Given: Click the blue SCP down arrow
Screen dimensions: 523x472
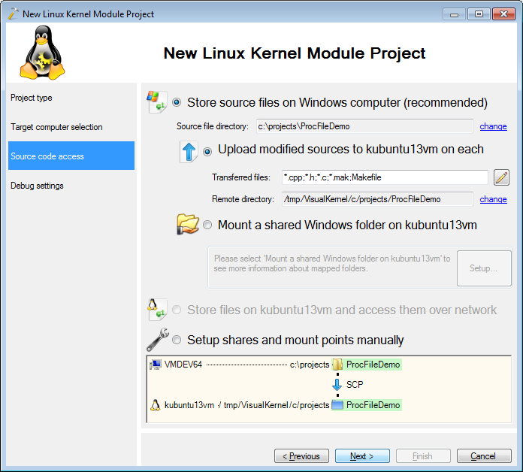Looking at the screenshot, I should [337, 385].
